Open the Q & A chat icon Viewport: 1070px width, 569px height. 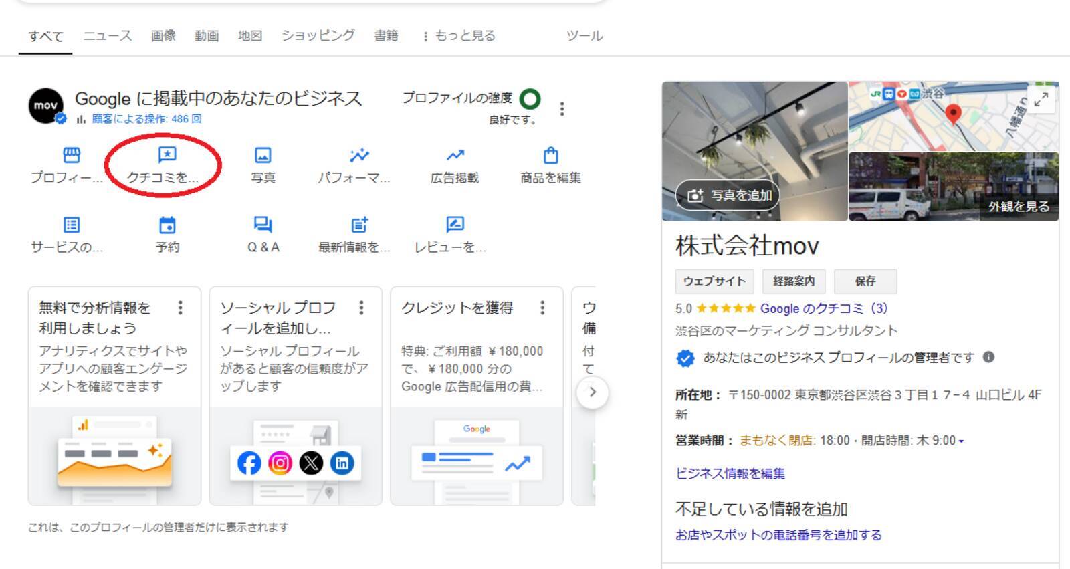[263, 225]
